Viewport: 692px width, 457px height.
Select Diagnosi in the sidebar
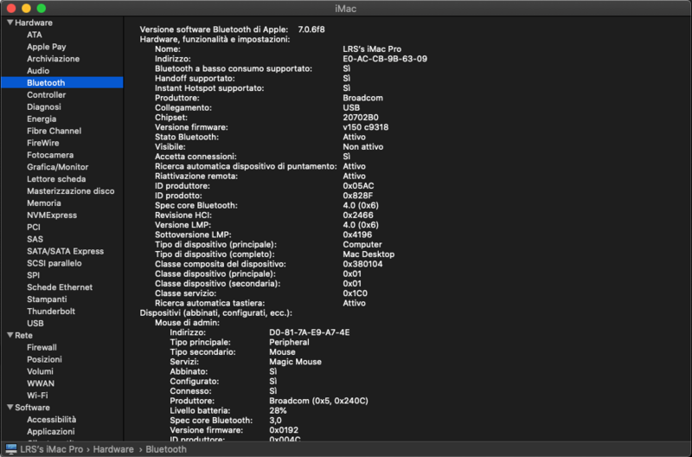click(44, 106)
